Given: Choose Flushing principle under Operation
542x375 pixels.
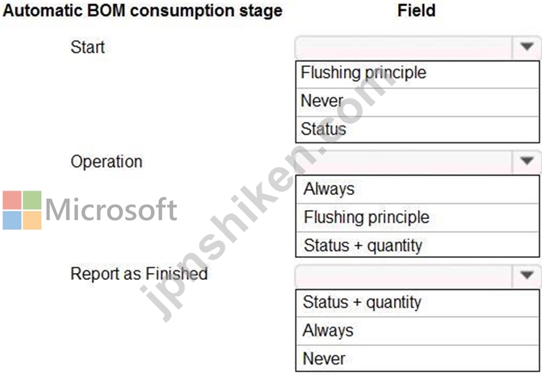Looking at the screenshot, I should (417, 218).
